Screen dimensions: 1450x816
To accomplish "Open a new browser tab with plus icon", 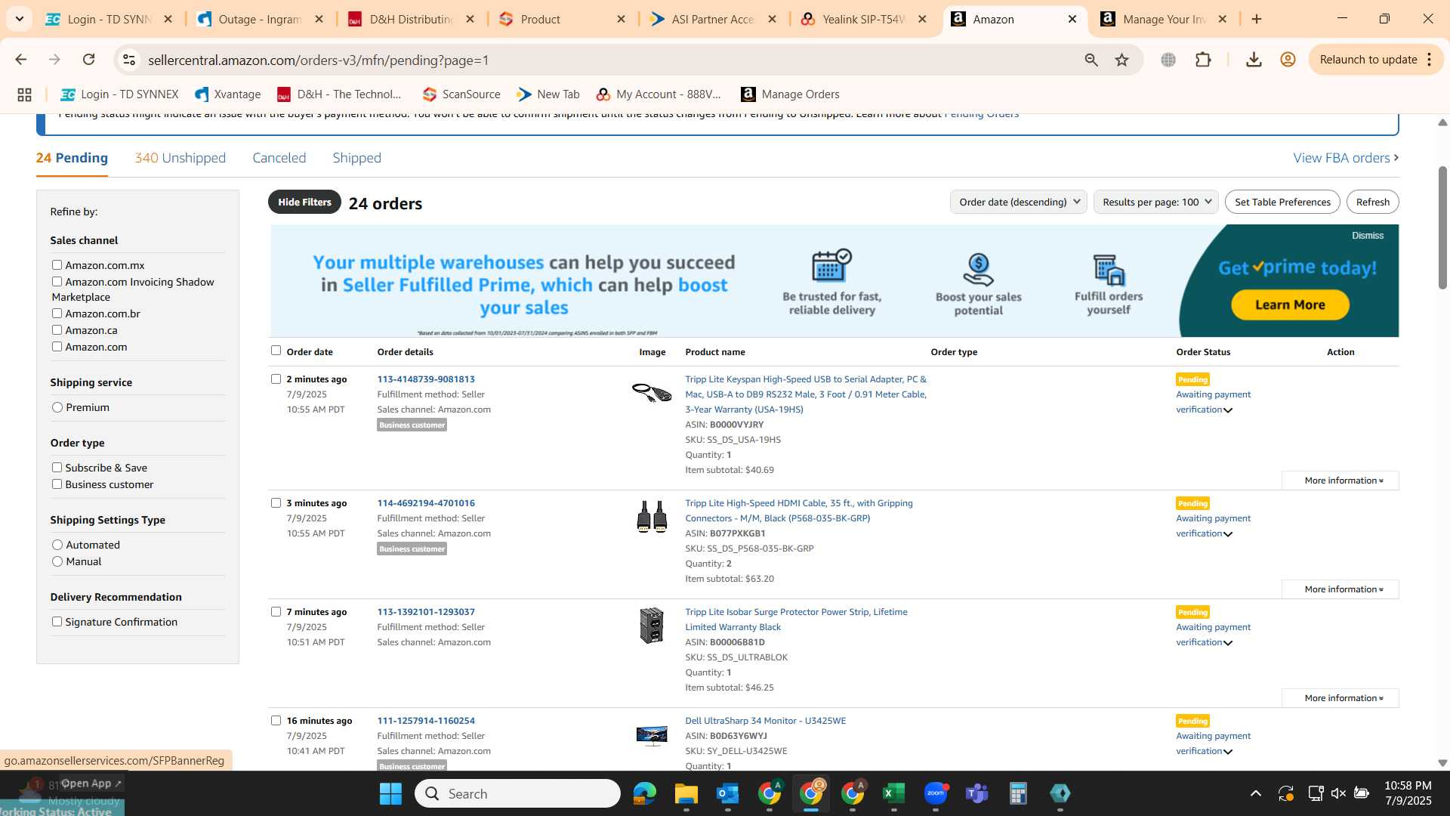I will [x=1257, y=19].
